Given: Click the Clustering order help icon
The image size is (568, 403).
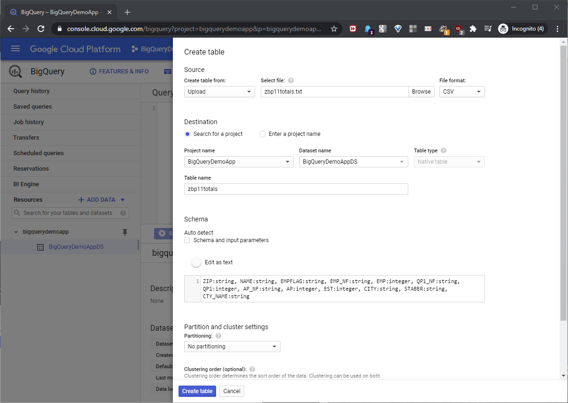Looking at the screenshot, I should [x=252, y=369].
